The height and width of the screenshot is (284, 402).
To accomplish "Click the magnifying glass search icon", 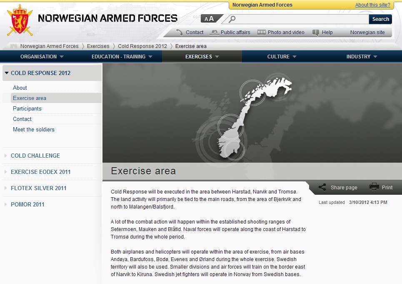I will click(x=232, y=19).
